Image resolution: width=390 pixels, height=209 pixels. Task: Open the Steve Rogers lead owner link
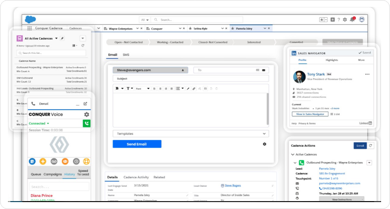233,186
